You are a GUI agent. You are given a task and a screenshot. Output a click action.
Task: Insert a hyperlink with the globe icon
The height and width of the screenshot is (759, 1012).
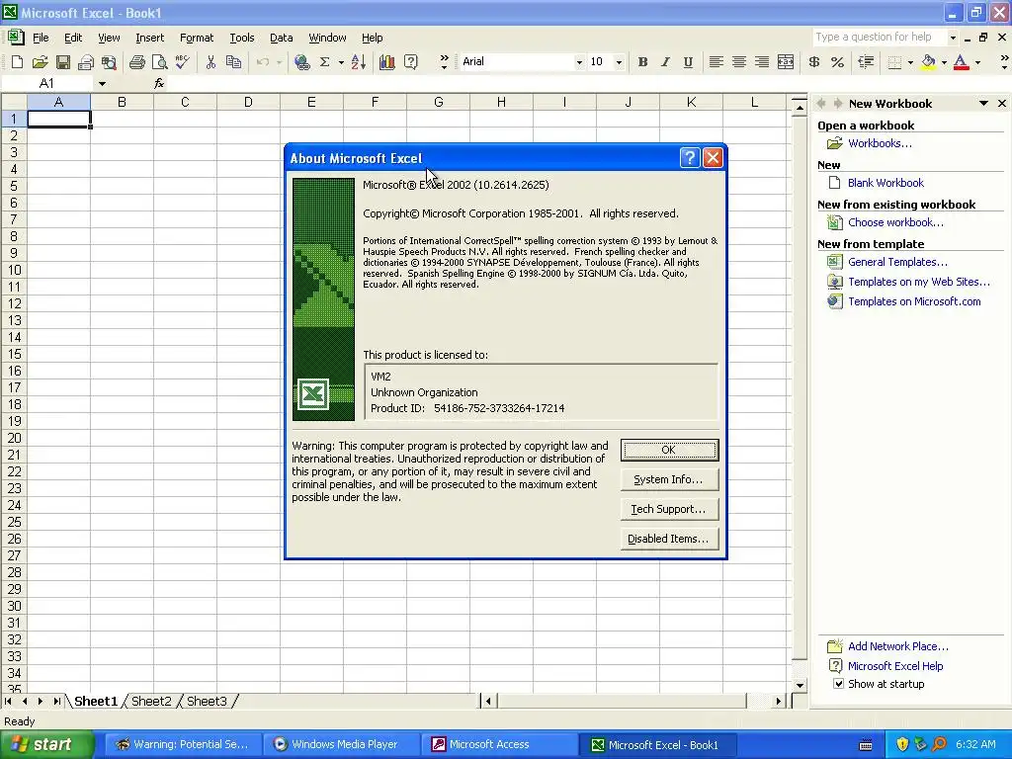point(301,62)
